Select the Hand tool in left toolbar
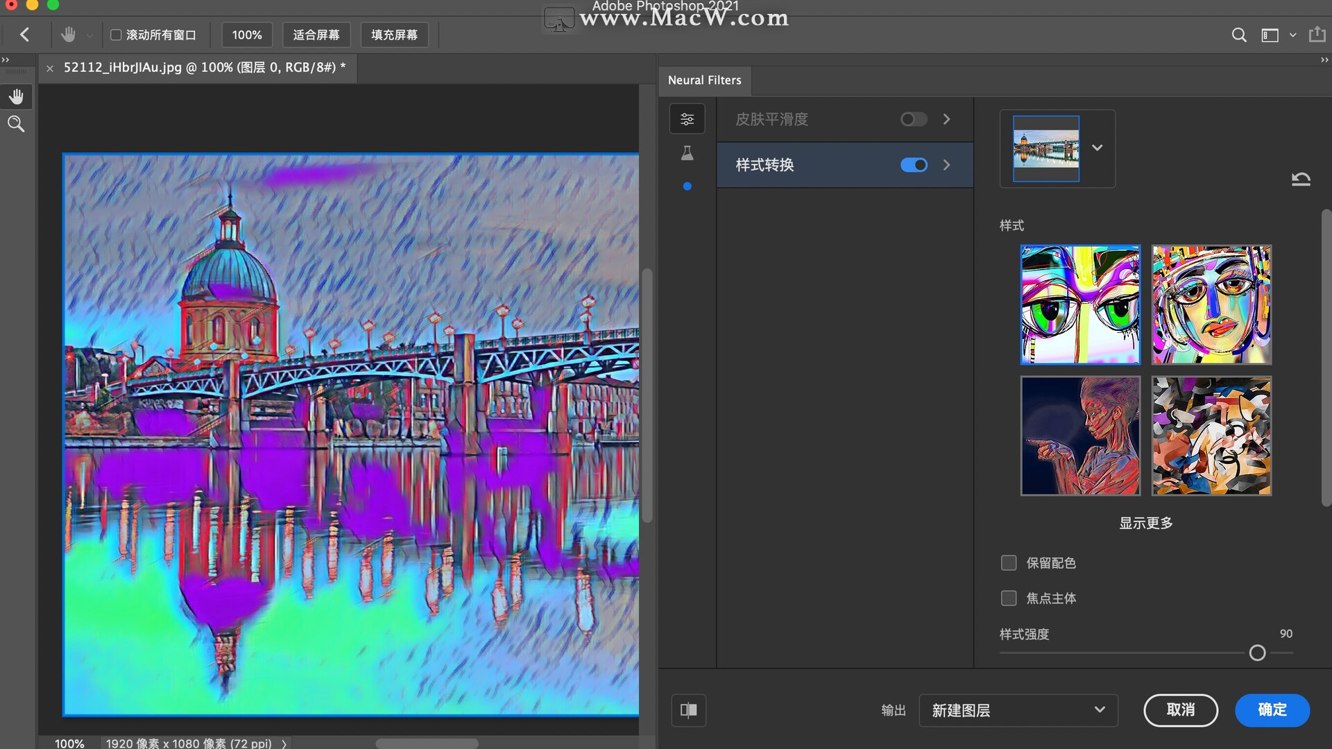This screenshot has height=749, width=1332. pos(16,96)
